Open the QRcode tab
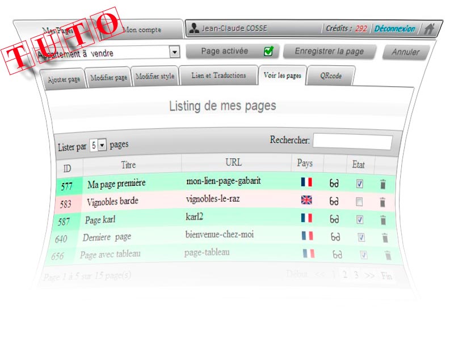The image size is (454, 340). tap(331, 76)
